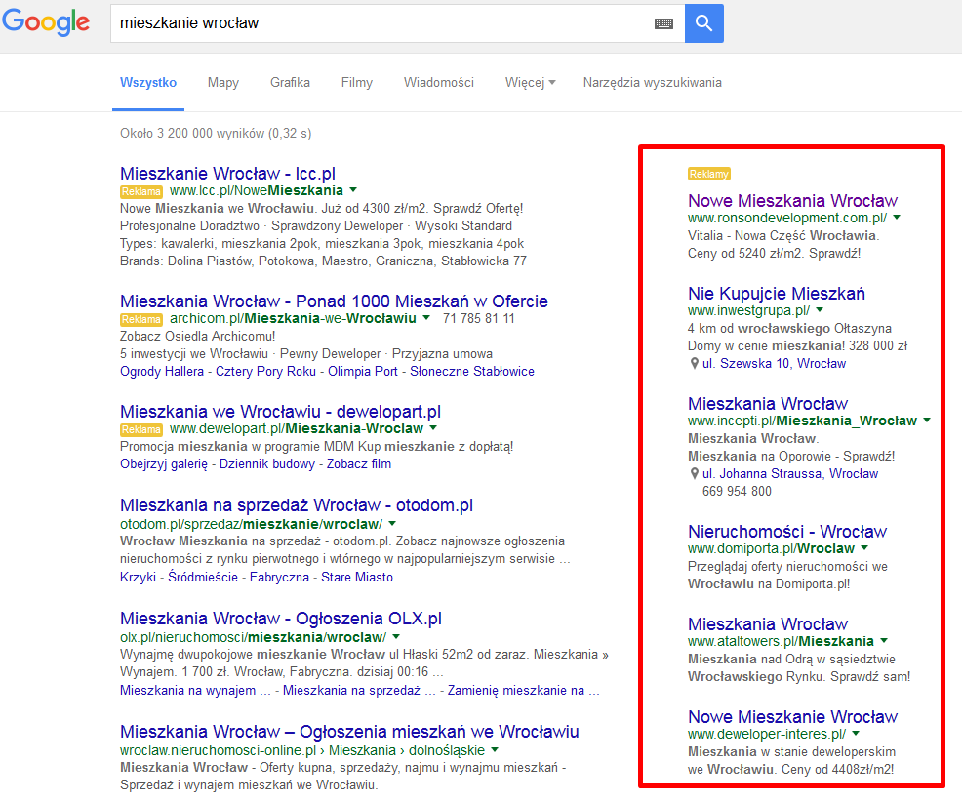Open sidebar ad 'Nieruchomości - Wrocław'
This screenshot has height=802, width=962.
[787, 532]
